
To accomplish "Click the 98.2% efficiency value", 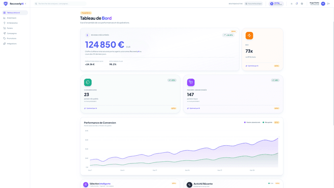I will tap(113, 65).
